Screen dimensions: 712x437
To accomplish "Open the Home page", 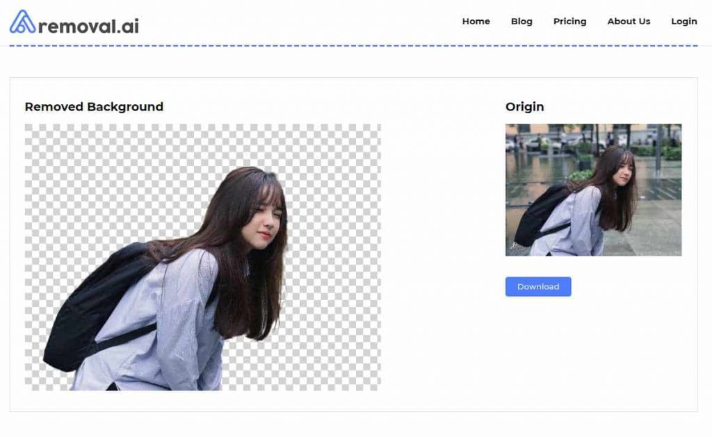I will pyautogui.click(x=476, y=22).
